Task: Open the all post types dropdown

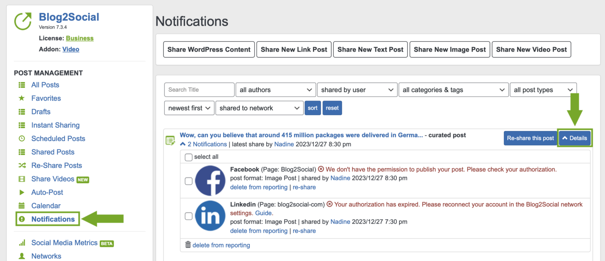Action: (543, 90)
